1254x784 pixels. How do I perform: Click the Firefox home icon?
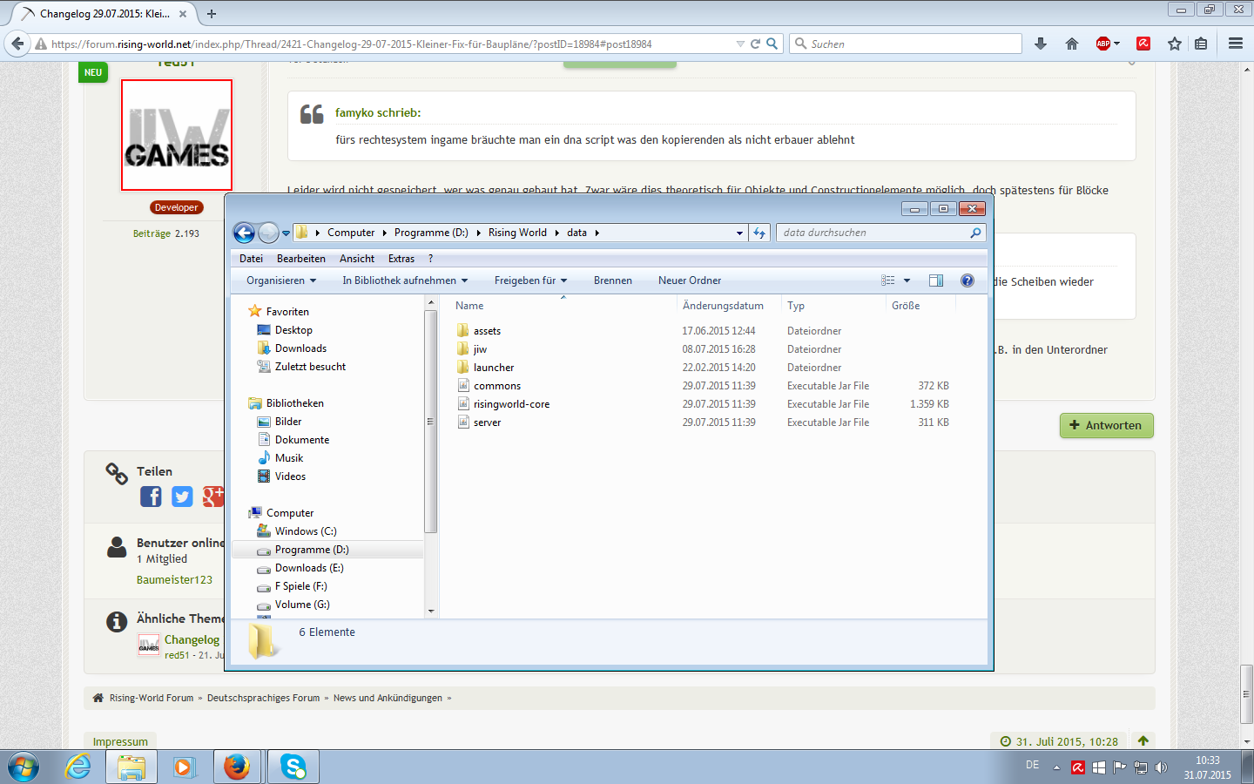pos(1072,44)
